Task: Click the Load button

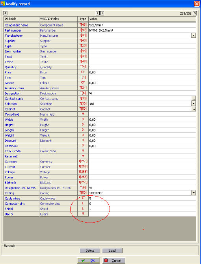Action: tap(112, 251)
